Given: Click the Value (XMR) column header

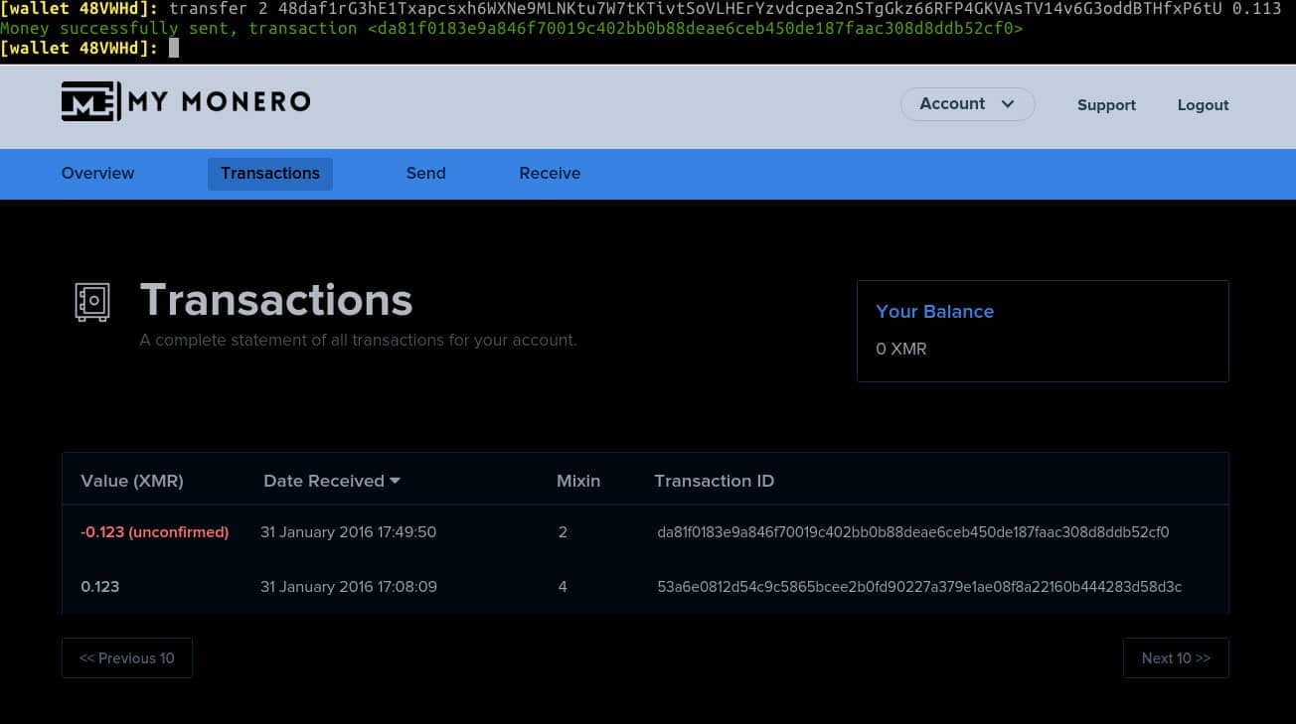Looking at the screenshot, I should 132,481.
